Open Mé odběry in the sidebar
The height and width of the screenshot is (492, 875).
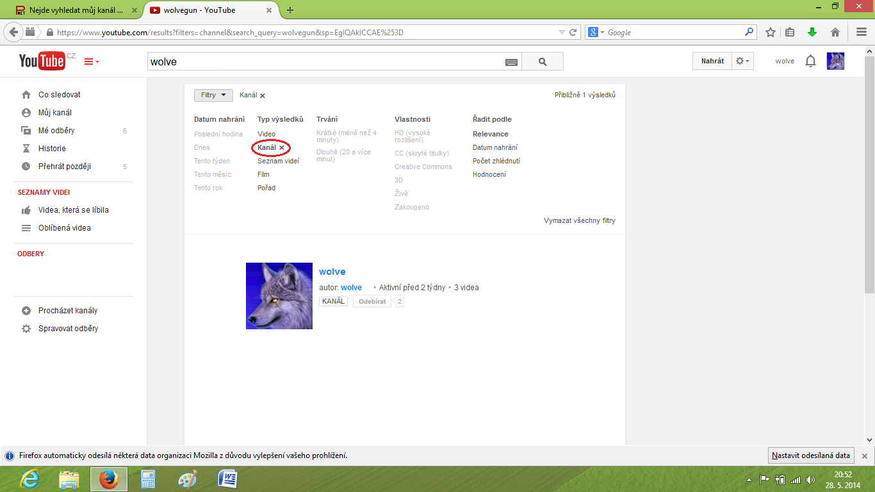click(x=56, y=131)
